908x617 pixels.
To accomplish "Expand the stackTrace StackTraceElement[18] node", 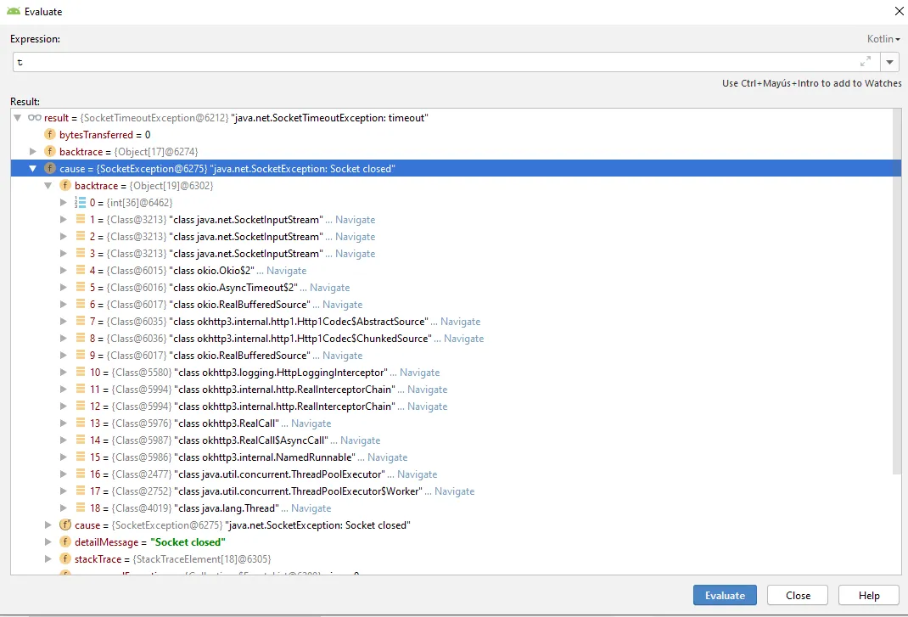I will pyautogui.click(x=48, y=558).
